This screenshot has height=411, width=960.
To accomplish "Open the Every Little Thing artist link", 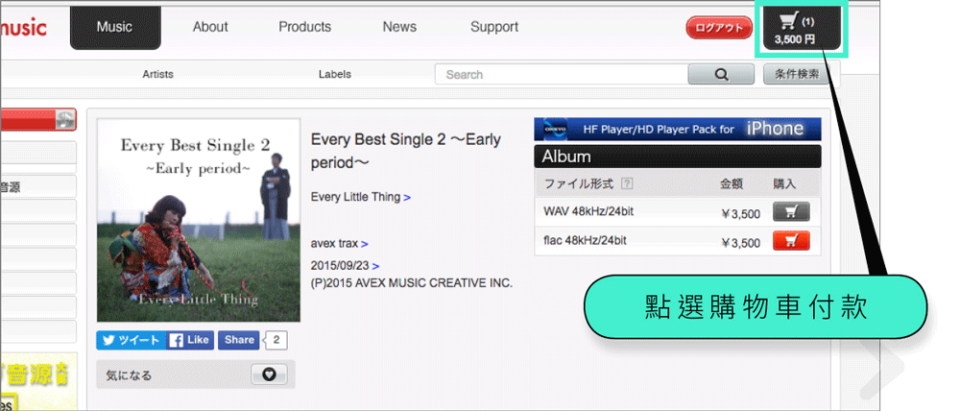I will pos(361,197).
